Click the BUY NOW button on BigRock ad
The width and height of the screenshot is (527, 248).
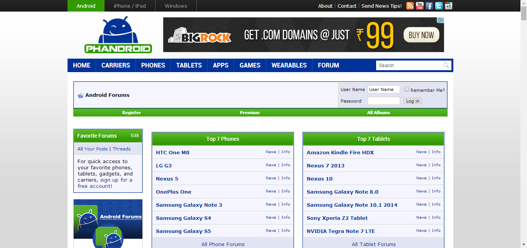pyautogui.click(x=421, y=35)
